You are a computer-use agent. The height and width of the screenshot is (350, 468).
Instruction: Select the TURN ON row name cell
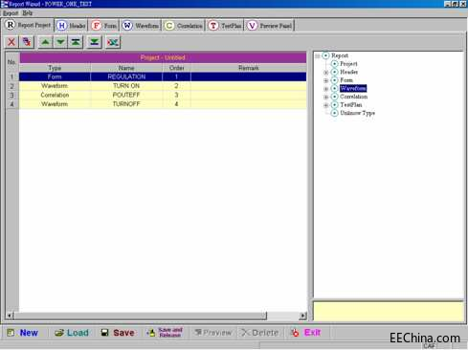coord(126,86)
